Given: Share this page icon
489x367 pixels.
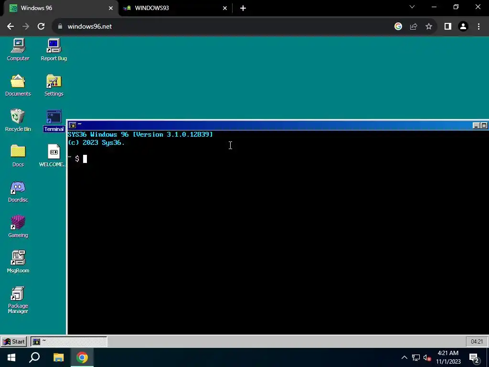Looking at the screenshot, I should point(414,27).
